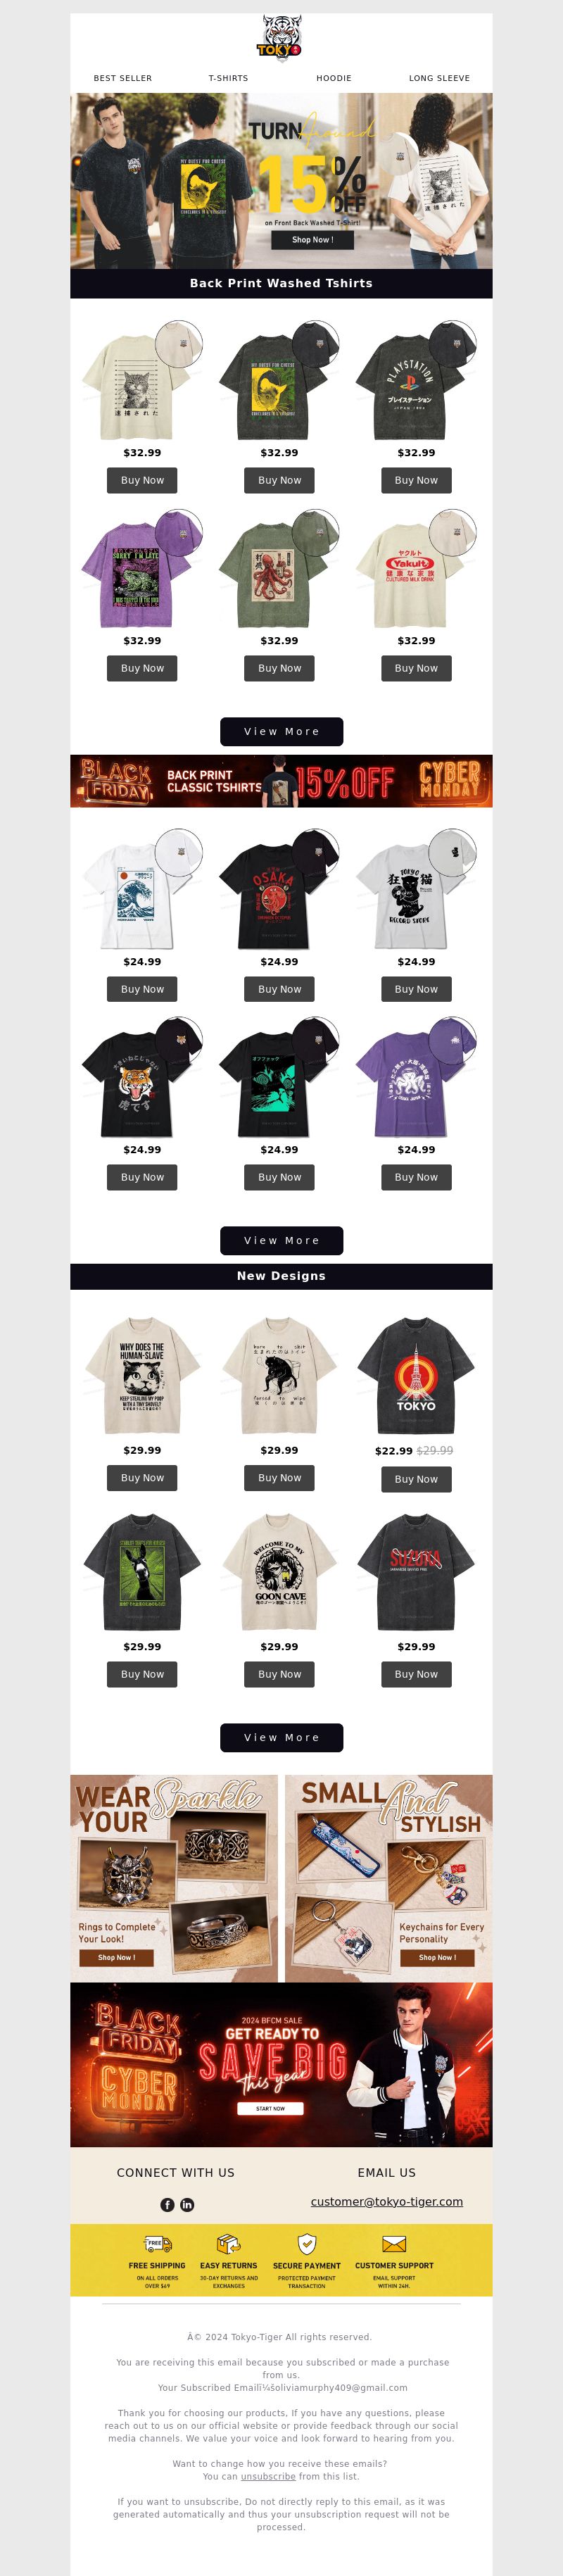Viewport: 563px width, 2576px height.
Task: Open the LinkedIn icon under Connect With Us
Action: (187, 2205)
